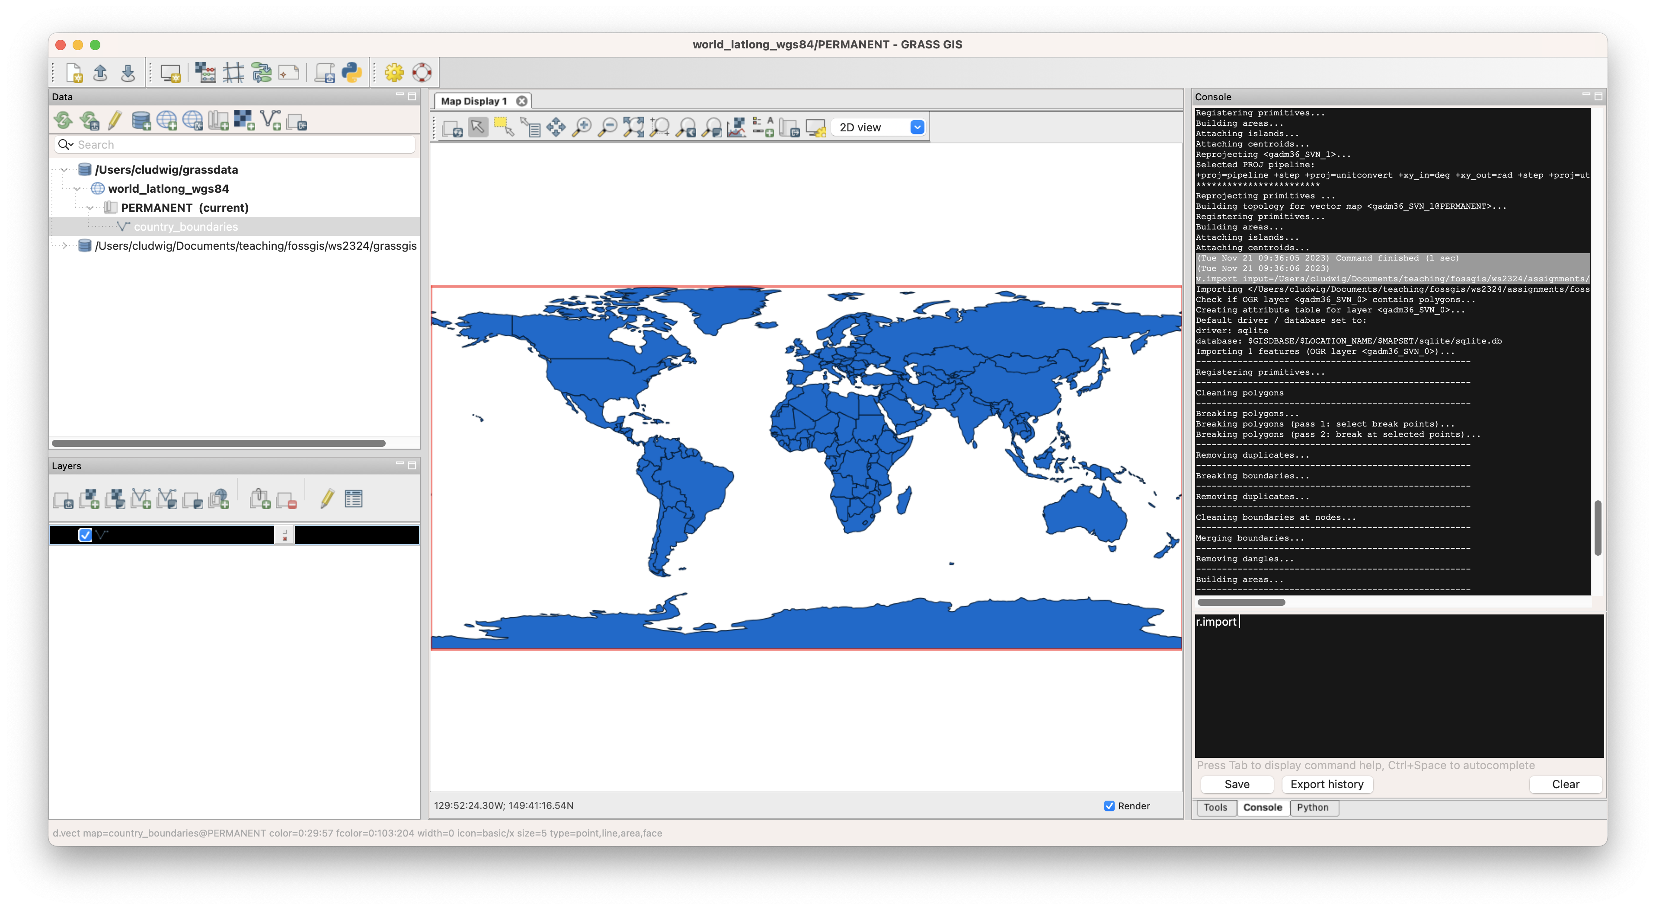Import vector data in the Data toolbar
The height and width of the screenshot is (910, 1656).
pyautogui.click(x=271, y=120)
